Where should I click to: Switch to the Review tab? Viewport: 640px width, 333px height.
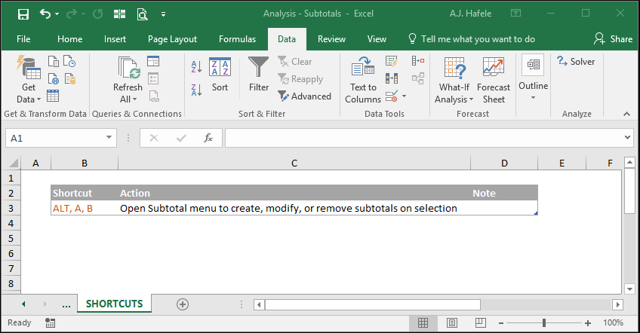pos(331,39)
